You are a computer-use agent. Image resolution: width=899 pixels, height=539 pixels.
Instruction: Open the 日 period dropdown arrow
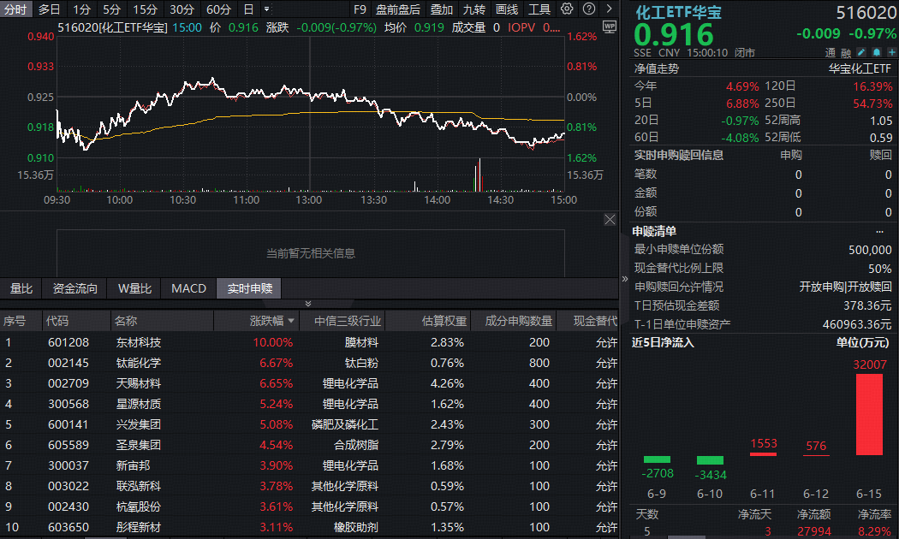pos(266,9)
